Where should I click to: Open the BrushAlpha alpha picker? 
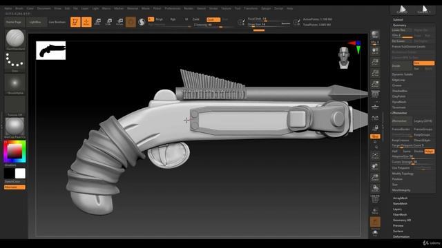(15, 84)
